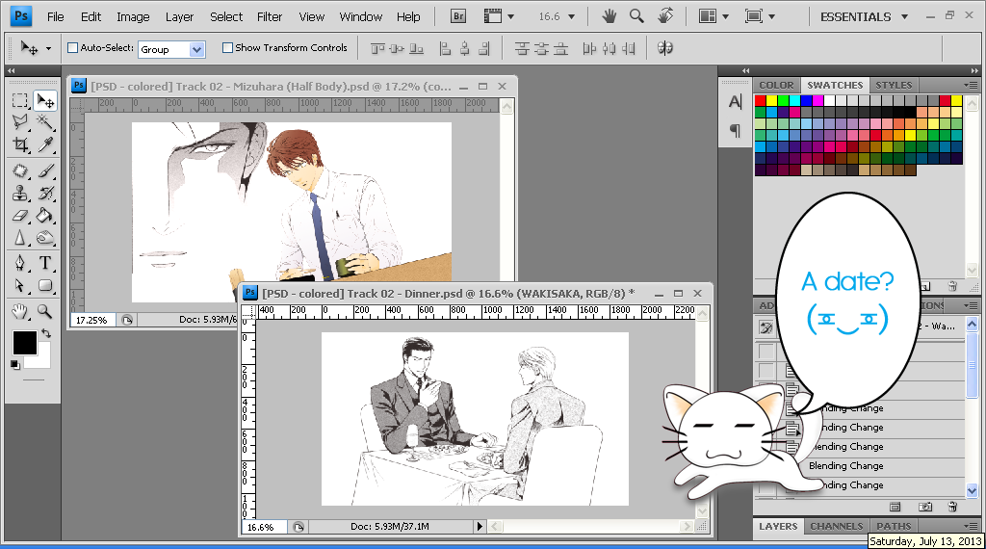
Task: Select the Polygonal Lasso tool
Action: [x=20, y=122]
